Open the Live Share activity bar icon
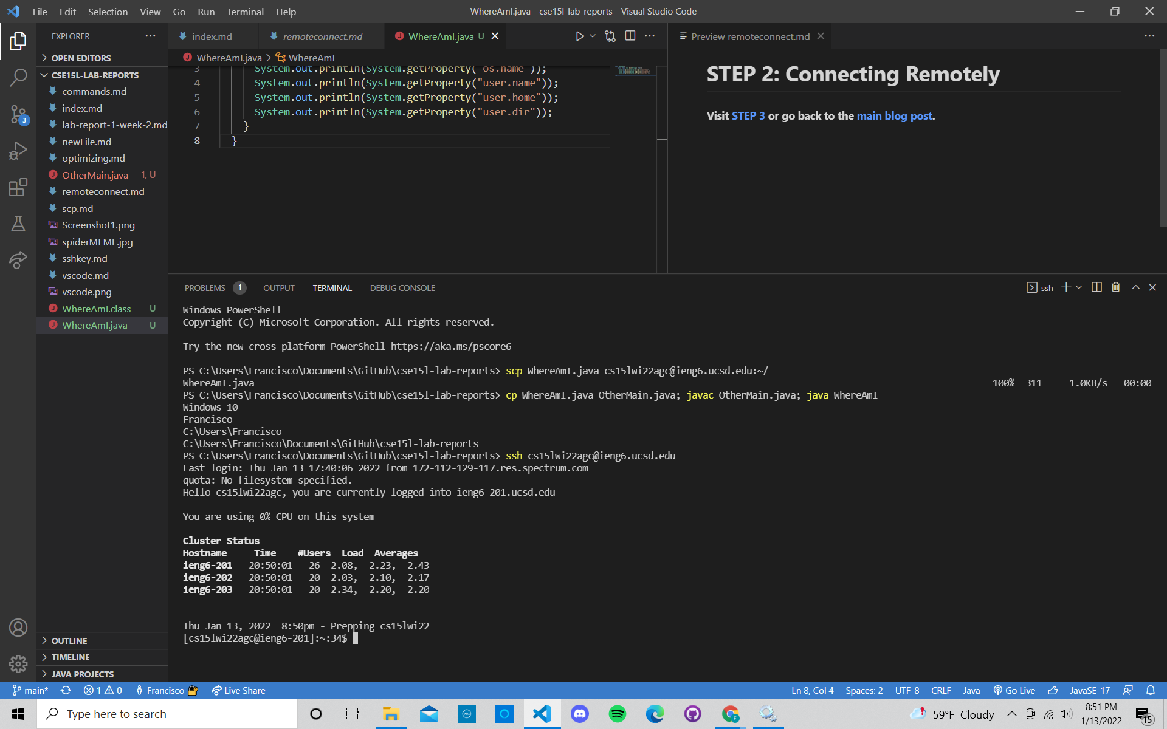1167x729 pixels. click(18, 260)
